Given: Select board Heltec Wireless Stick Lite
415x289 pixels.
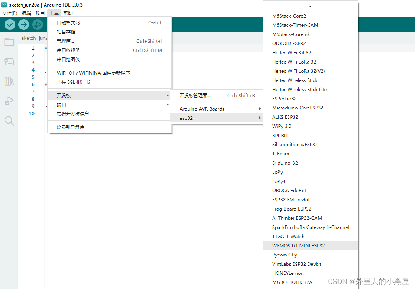Looking at the screenshot, I should tap(311, 90).
